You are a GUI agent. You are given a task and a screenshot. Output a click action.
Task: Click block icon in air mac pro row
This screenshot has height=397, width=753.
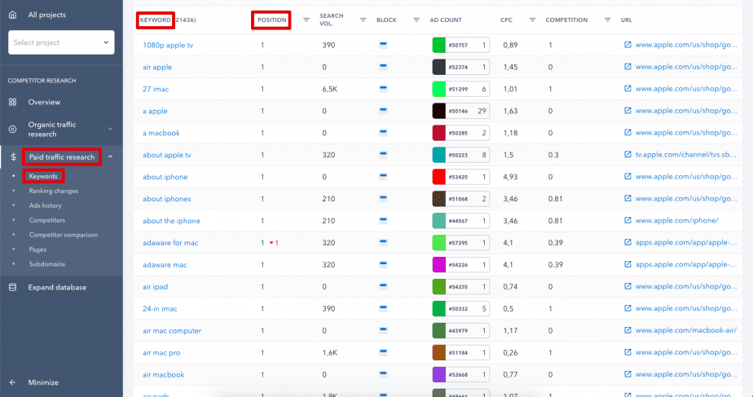tap(383, 352)
